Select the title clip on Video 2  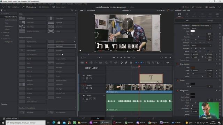pos(151,78)
